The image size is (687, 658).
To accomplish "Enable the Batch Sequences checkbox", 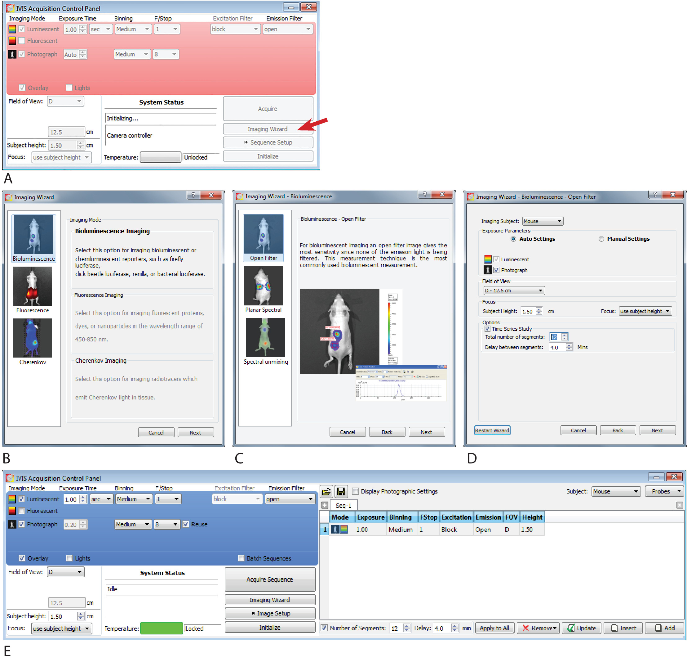I will (x=241, y=558).
